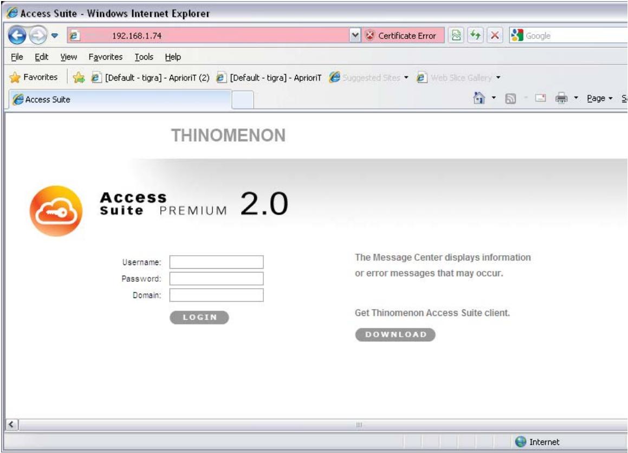Open the Tools menu
The height and width of the screenshot is (453, 628).
point(144,57)
